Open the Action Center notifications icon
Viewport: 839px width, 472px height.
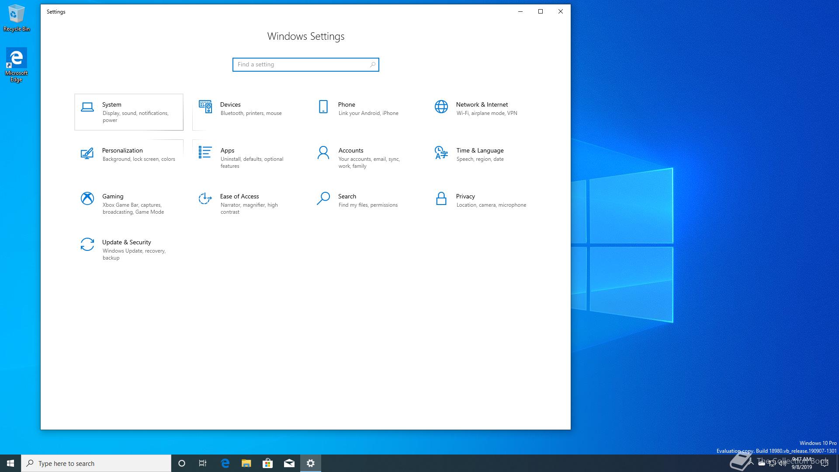(825, 463)
